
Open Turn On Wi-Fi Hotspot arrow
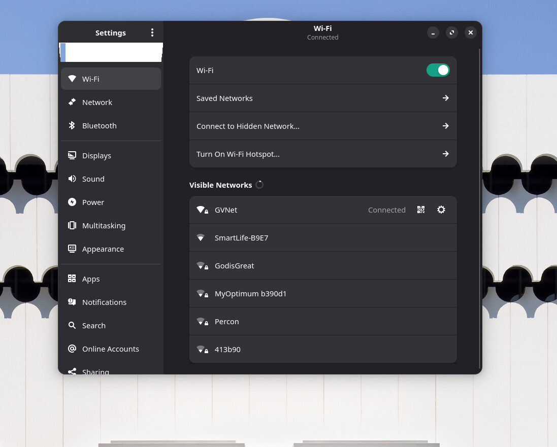coord(445,154)
